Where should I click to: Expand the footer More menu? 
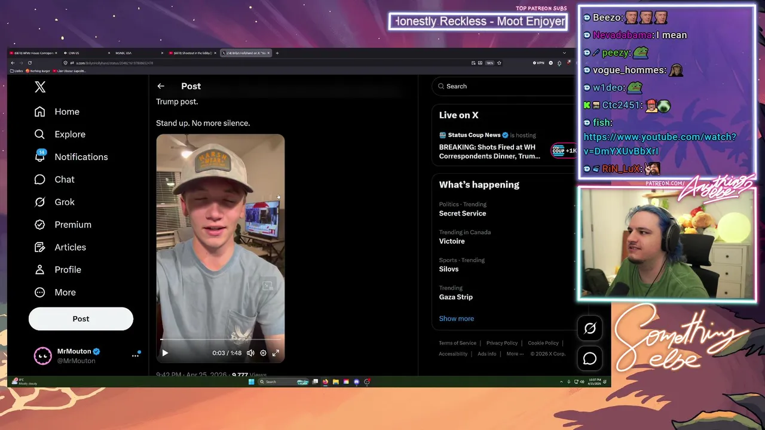pyautogui.click(x=515, y=354)
